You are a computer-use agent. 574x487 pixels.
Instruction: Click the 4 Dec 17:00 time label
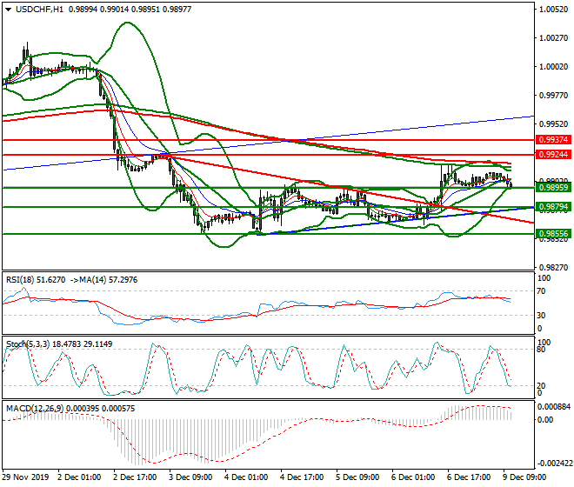(302, 477)
